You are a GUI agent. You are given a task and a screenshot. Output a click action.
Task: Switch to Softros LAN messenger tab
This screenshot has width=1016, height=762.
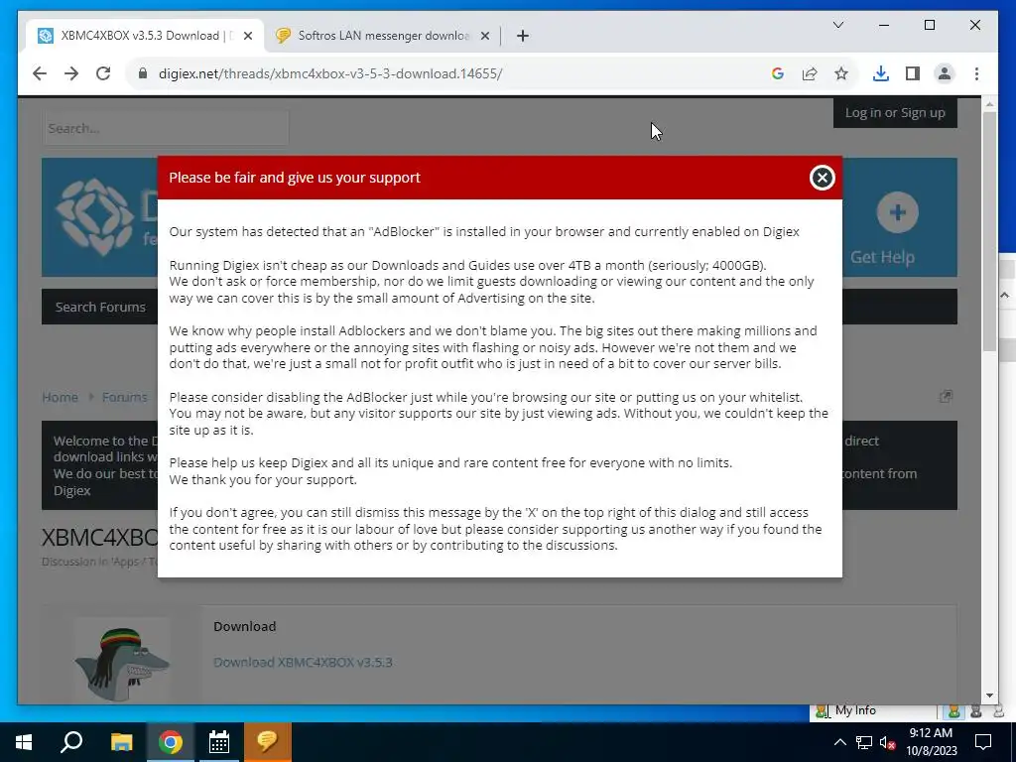click(x=382, y=36)
